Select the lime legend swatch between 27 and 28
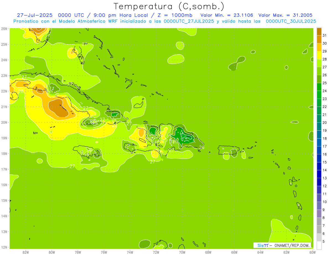332x256 pixels. 319,63
